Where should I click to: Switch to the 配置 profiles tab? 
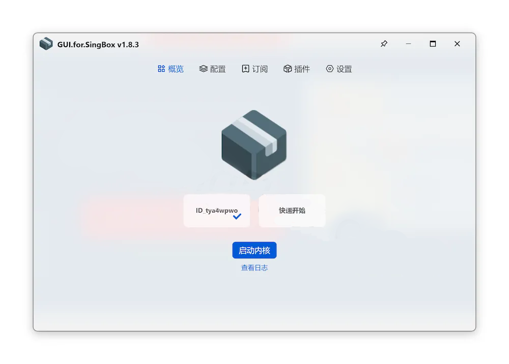[x=212, y=69]
